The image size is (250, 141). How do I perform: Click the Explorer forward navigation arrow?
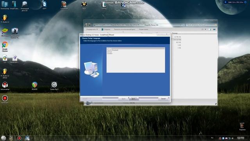pos(89,25)
